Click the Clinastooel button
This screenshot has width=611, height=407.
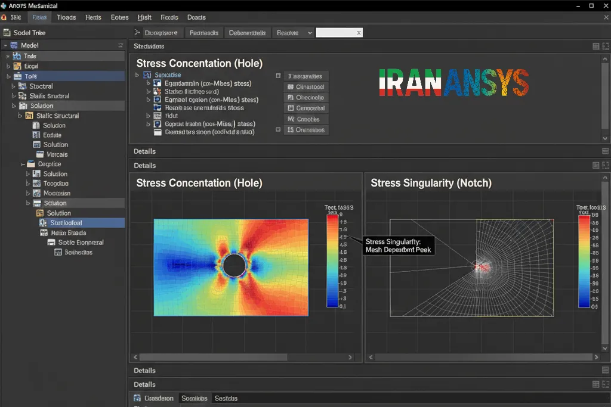[x=306, y=87]
